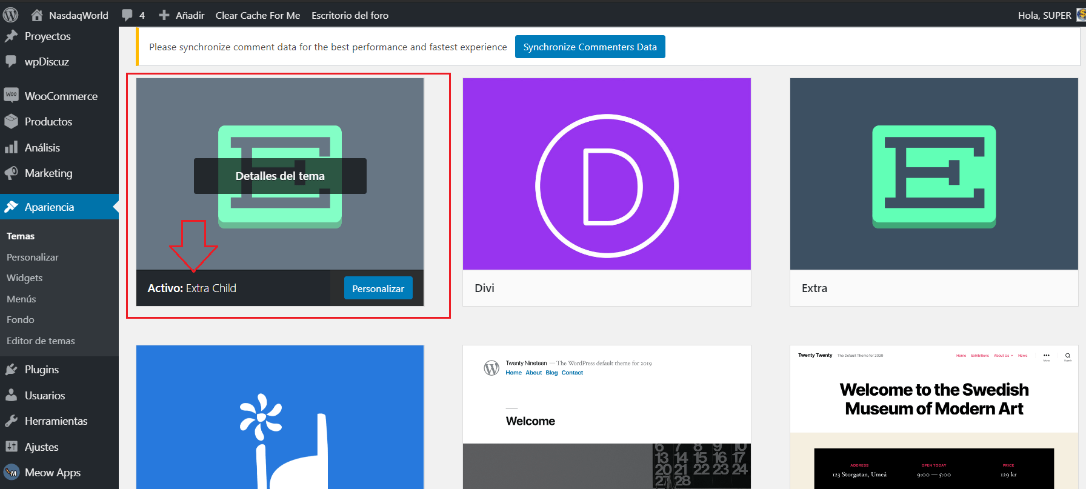Open the WordPress logo menu
The image size is (1086, 489).
(11, 15)
